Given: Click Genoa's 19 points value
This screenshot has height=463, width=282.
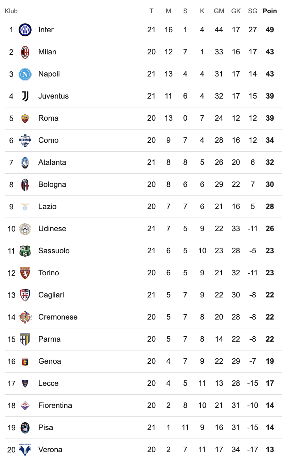Looking at the screenshot, I should [x=270, y=361].
